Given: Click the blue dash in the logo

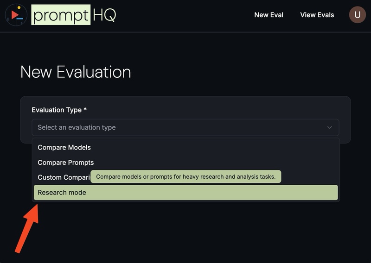Looking at the screenshot, I should click(x=19, y=19).
